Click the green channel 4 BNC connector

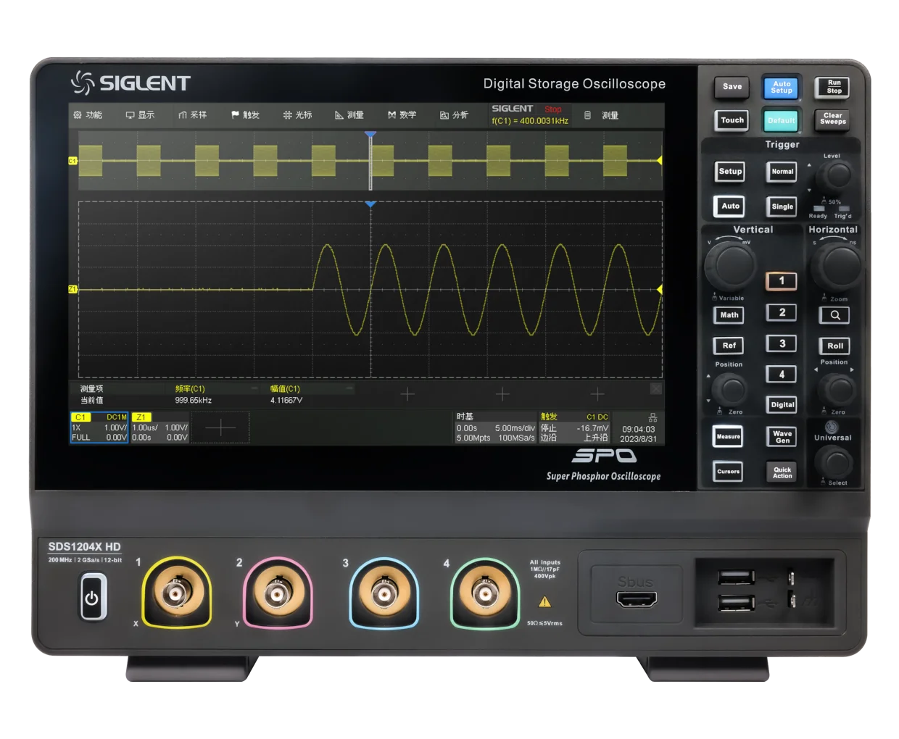point(485,594)
